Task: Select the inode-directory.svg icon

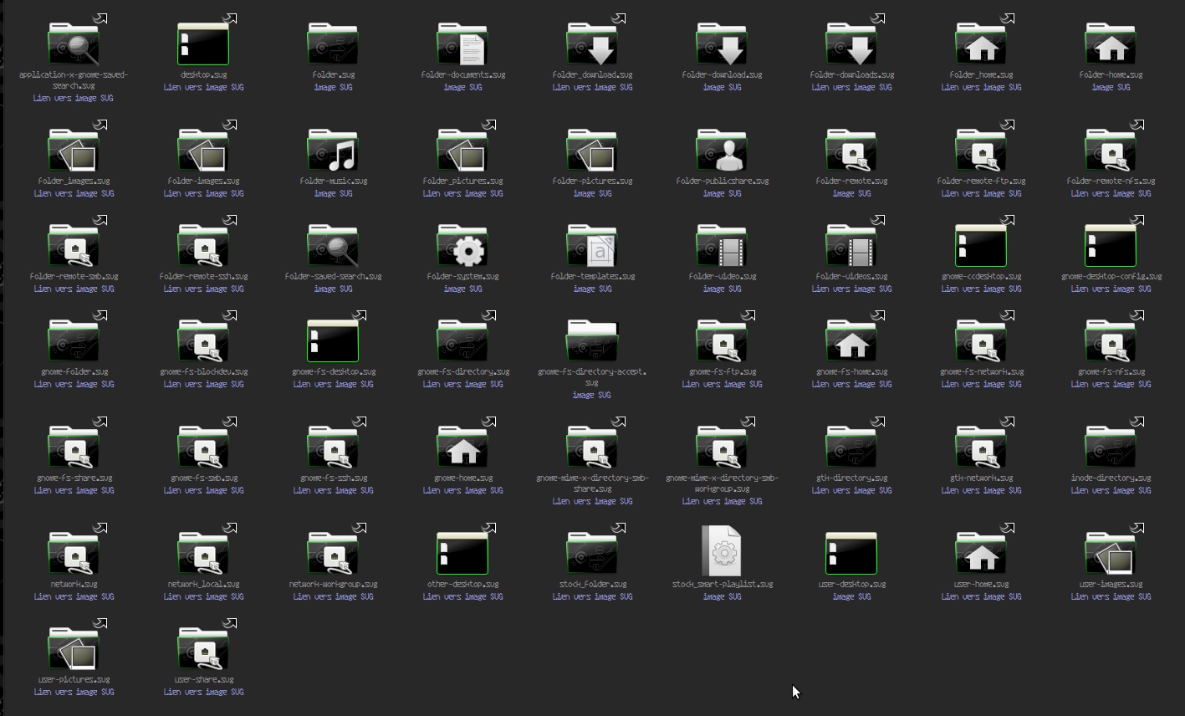Action: pyautogui.click(x=1111, y=447)
